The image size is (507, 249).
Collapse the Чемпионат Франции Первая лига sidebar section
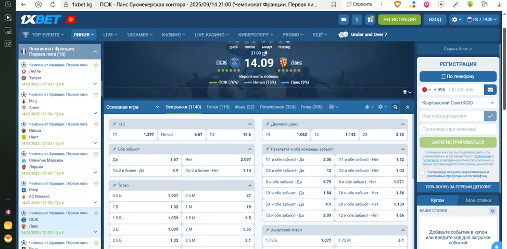[x=95, y=51]
